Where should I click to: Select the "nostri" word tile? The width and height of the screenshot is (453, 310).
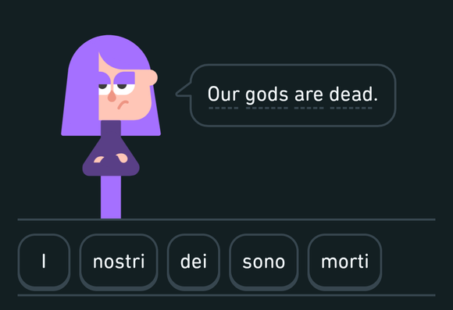(119, 262)
